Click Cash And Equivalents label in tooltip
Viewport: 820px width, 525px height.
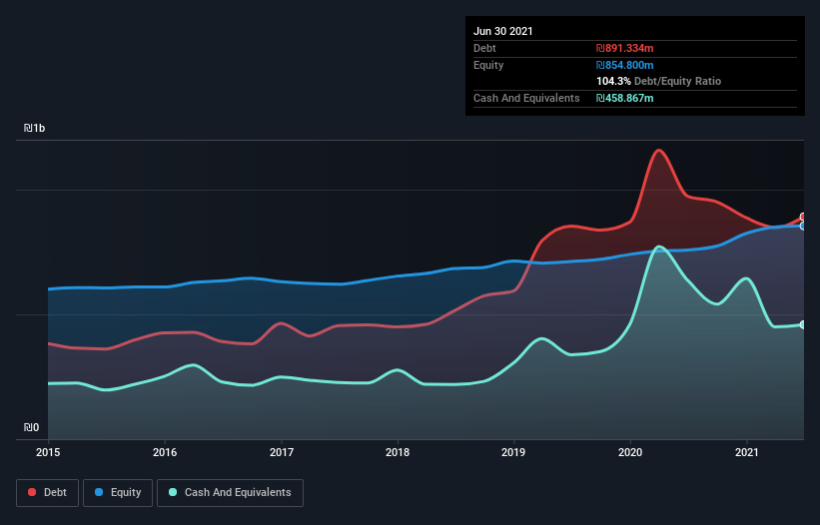[x=526, y=98]
